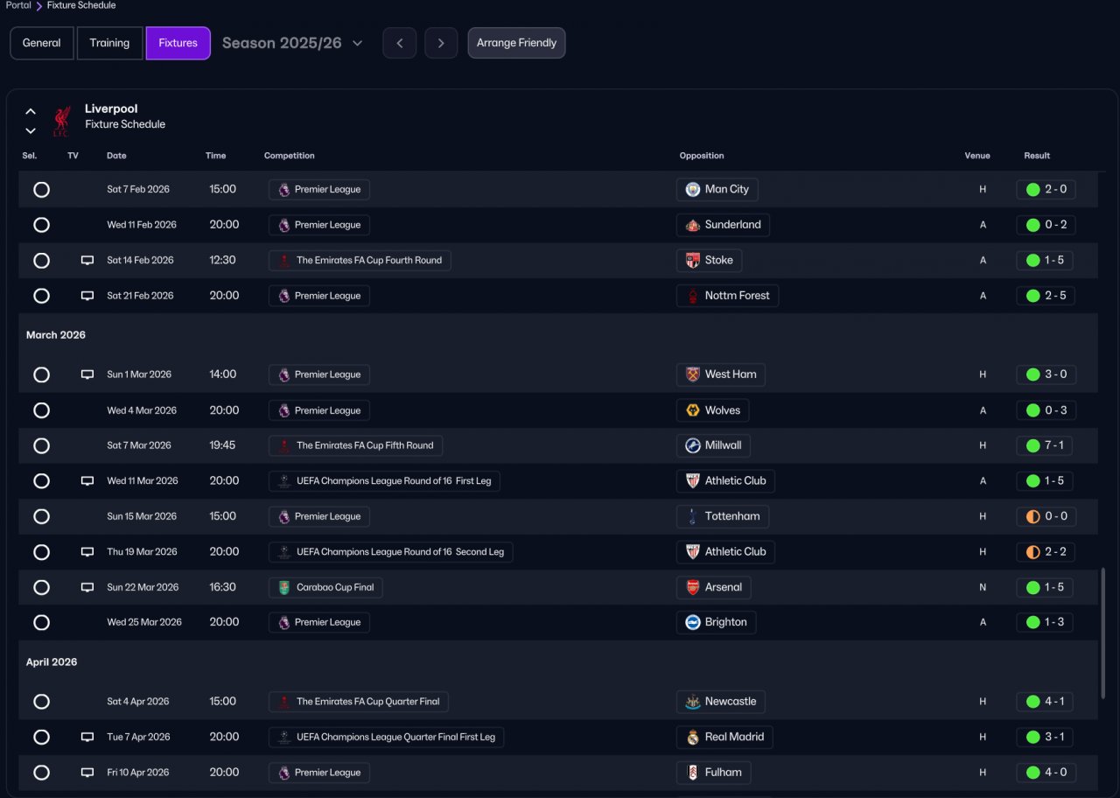Click the Millwall club badge
1120x798 pixels.
point(693,445)
